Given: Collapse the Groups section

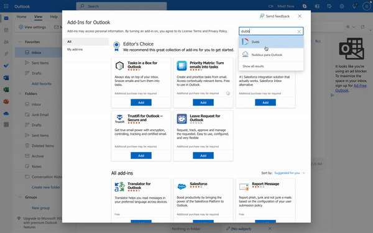Looking at the screenshot, I should click(x=20, y=197).
